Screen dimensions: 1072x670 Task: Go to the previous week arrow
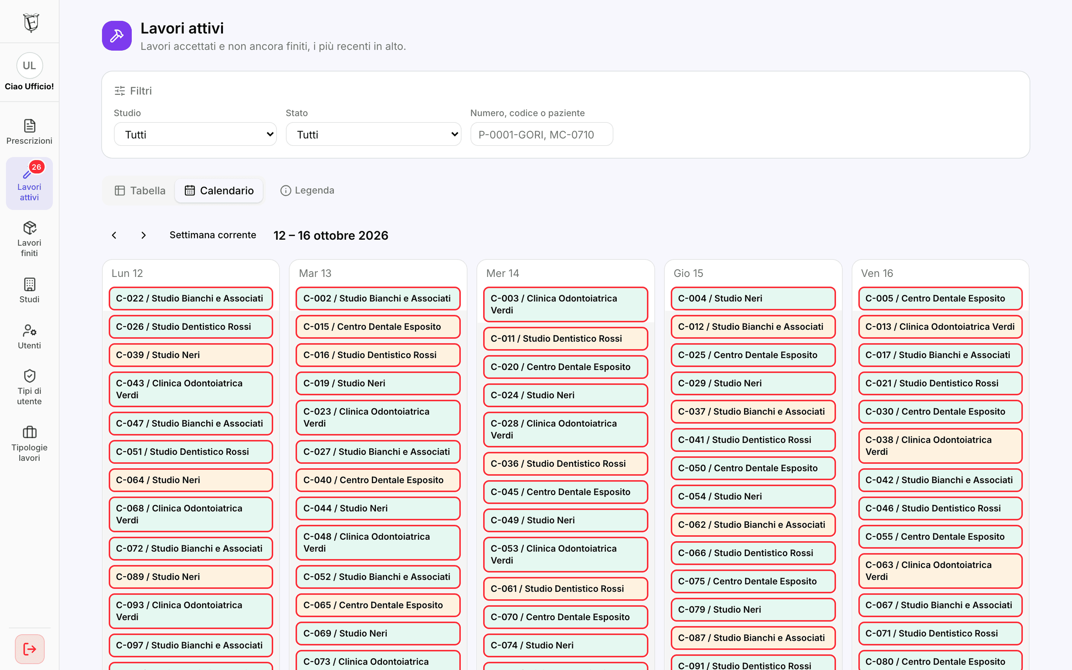[114, 235]
